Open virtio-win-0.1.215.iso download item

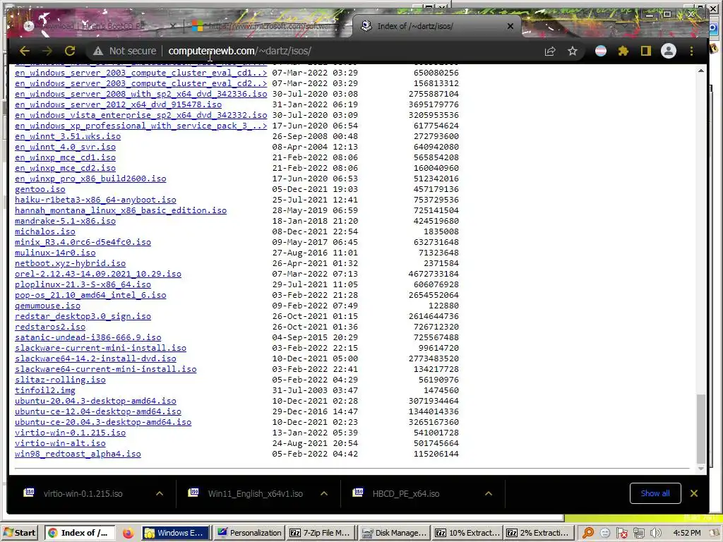pos(83,493)
